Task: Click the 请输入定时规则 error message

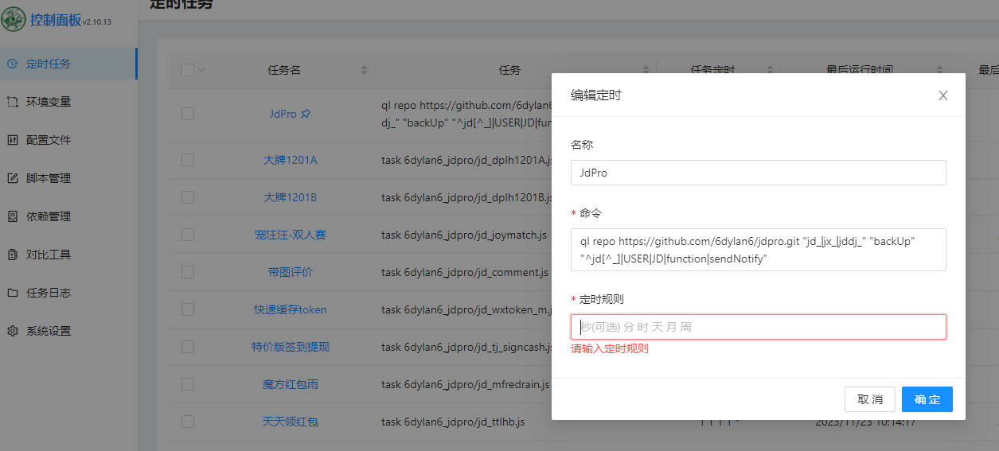Action: (x=610, y=348)
